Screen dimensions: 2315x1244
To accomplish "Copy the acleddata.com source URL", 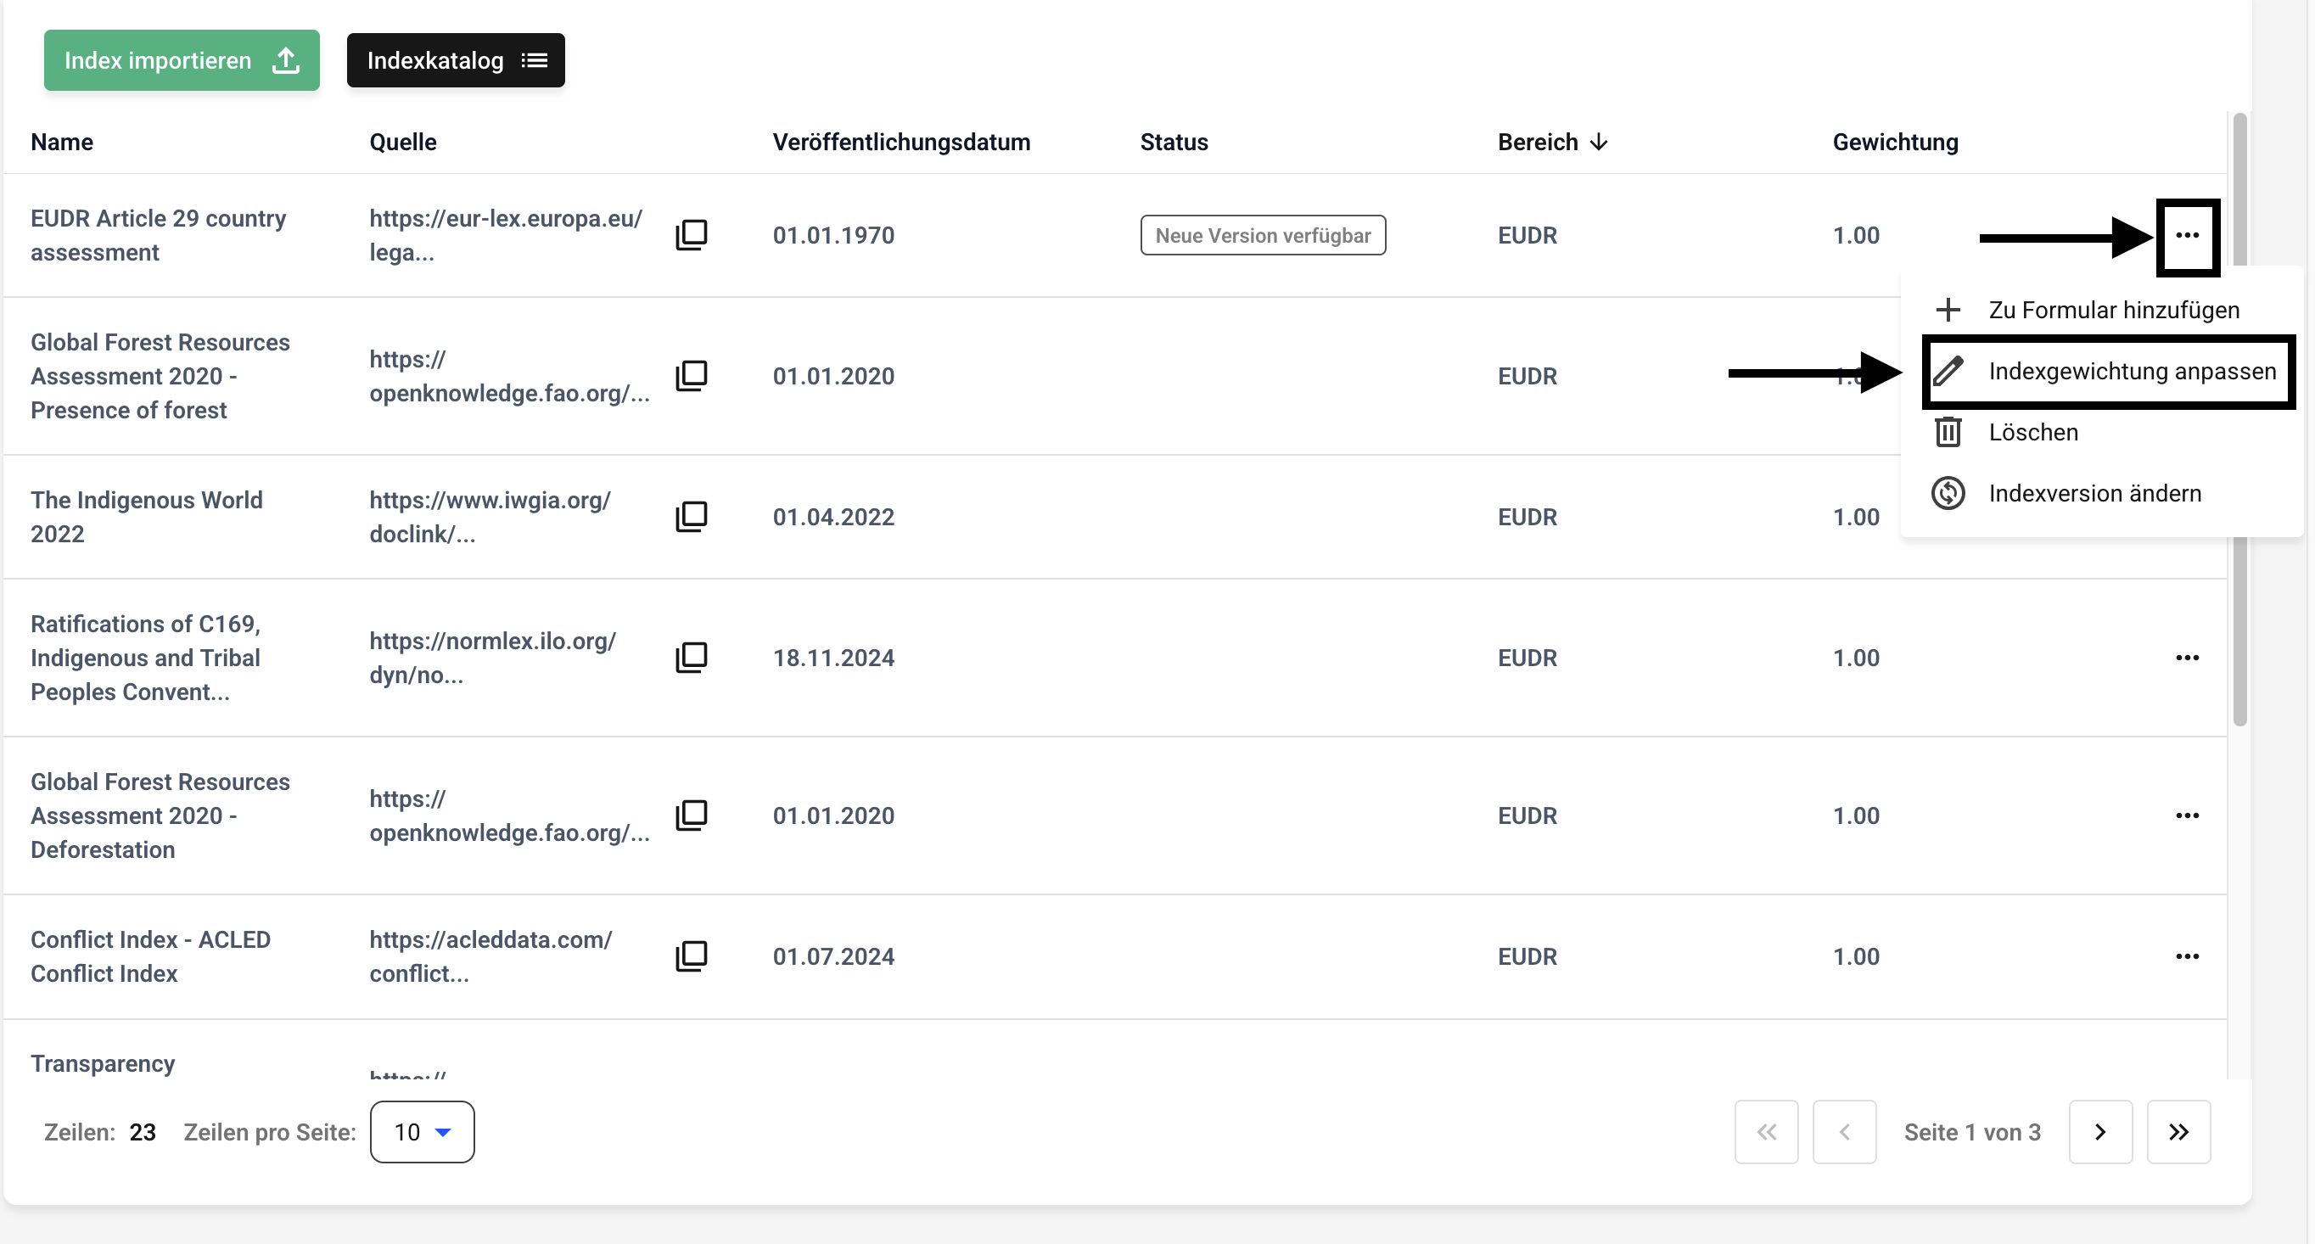I will 691,955.
